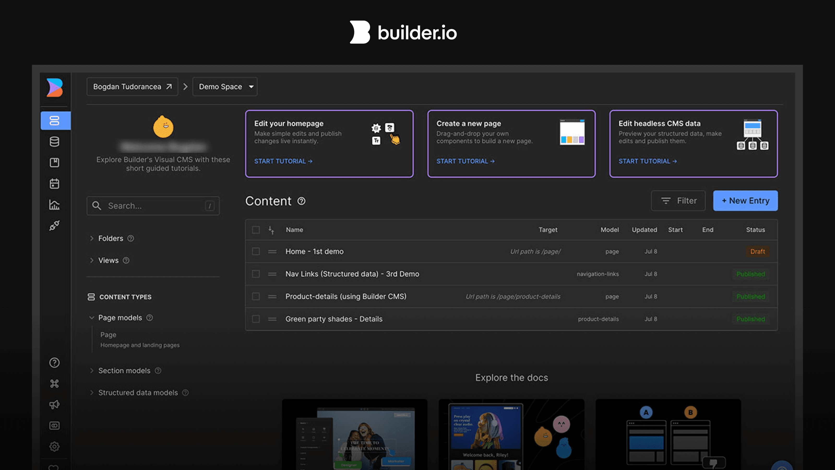Open the Help question mark sidebar icon

pos(54,363)
